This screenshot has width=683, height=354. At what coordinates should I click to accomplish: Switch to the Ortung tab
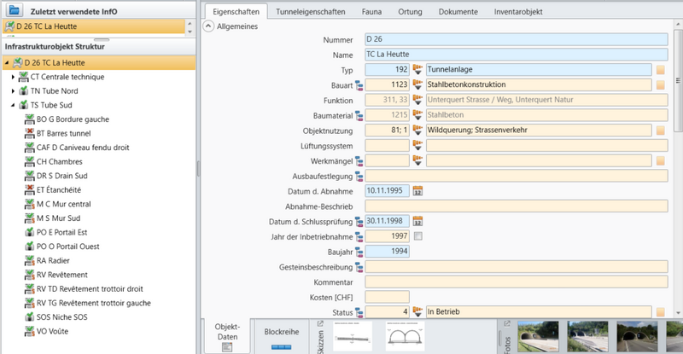[x=410, y=12]
